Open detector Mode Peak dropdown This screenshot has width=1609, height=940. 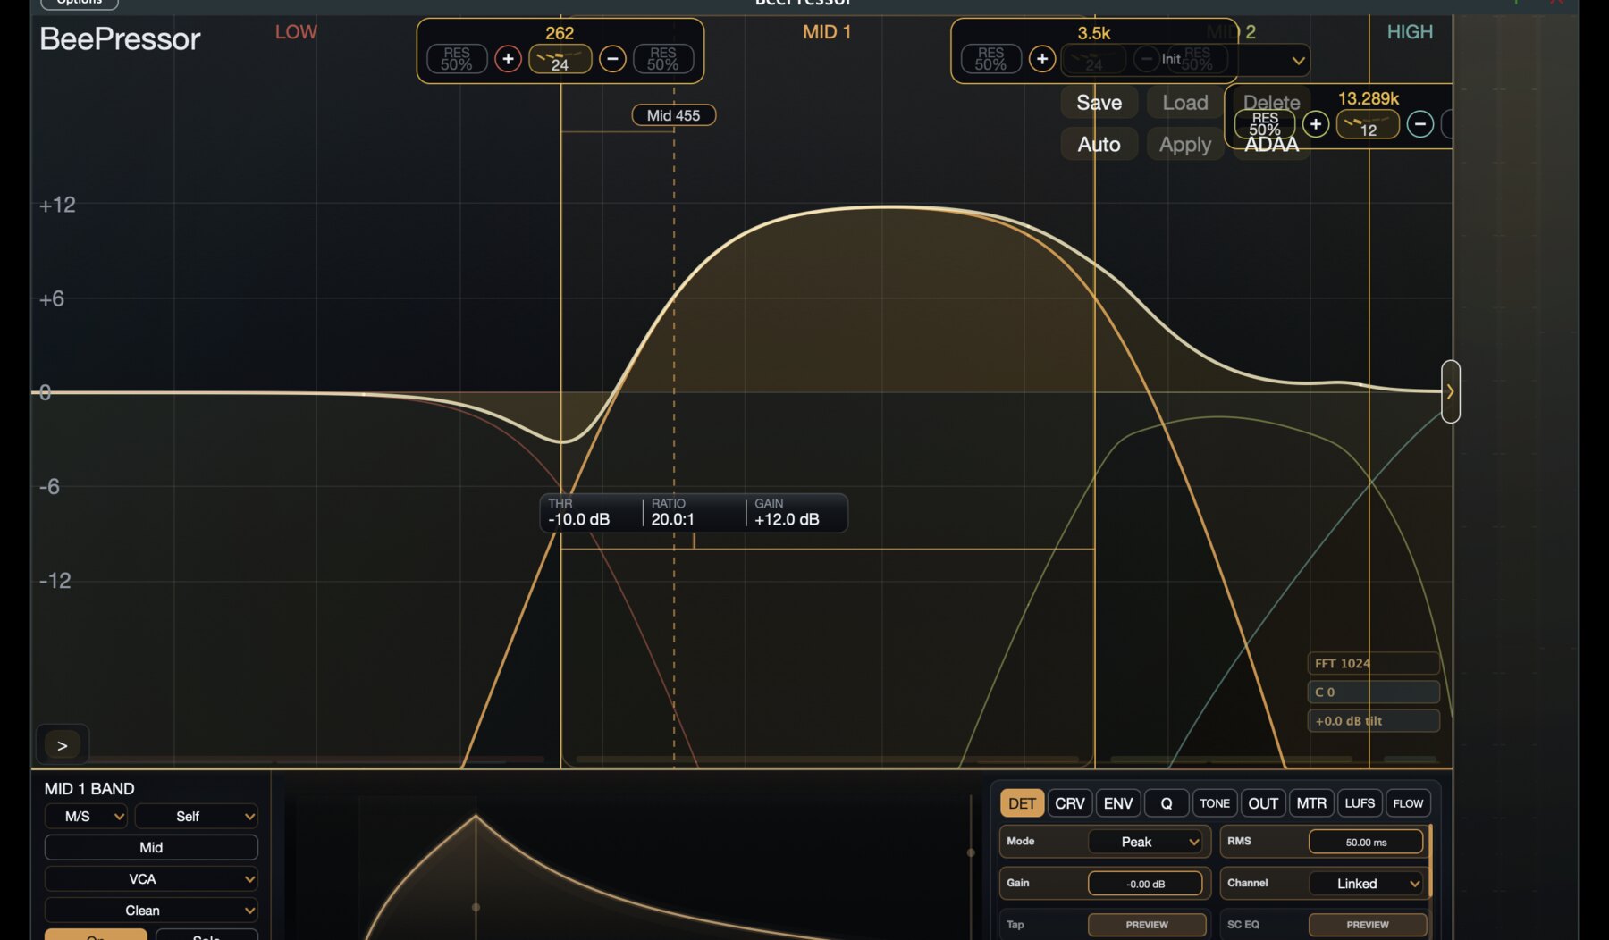(x=1144, y=842)
